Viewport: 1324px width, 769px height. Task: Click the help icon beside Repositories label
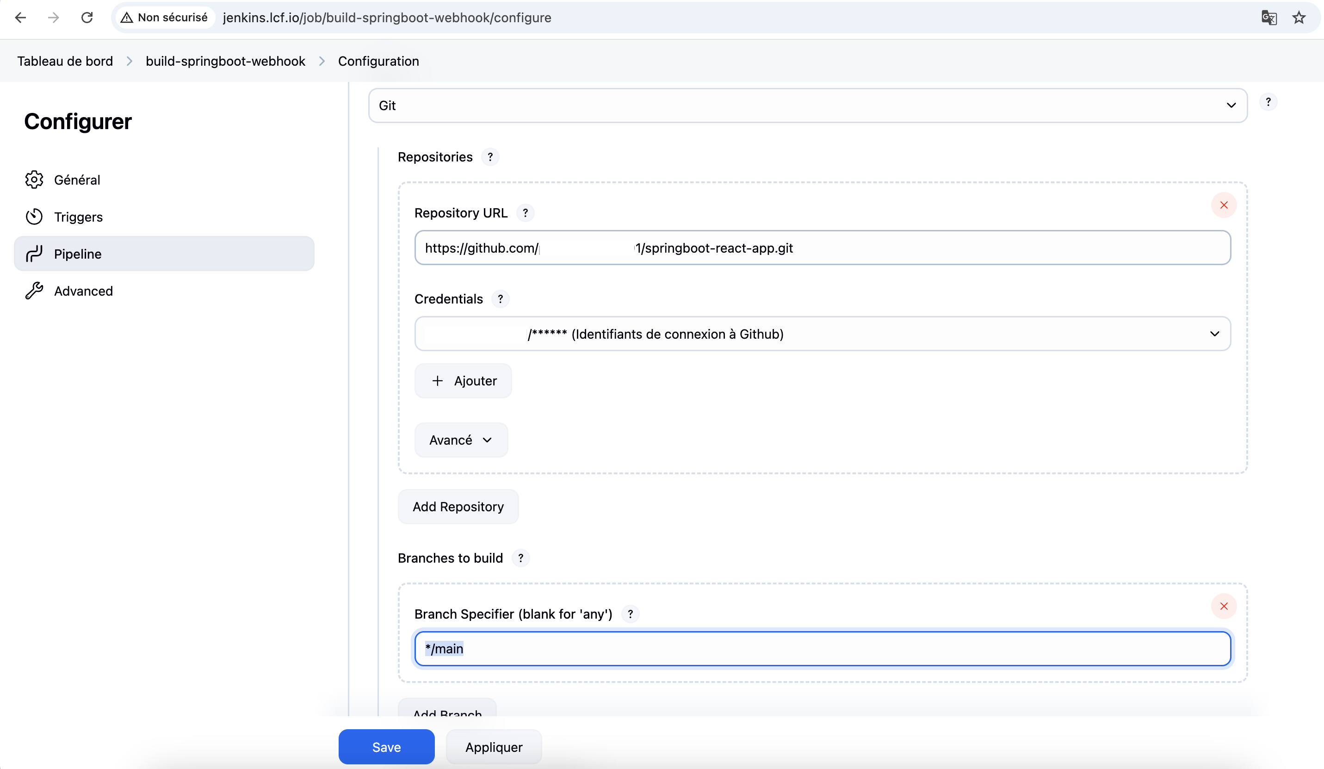pyautogui.click(x=489, y=157)
